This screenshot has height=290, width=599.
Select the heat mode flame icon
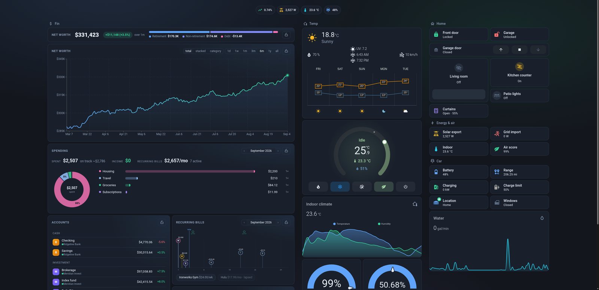tap(318, 186)
